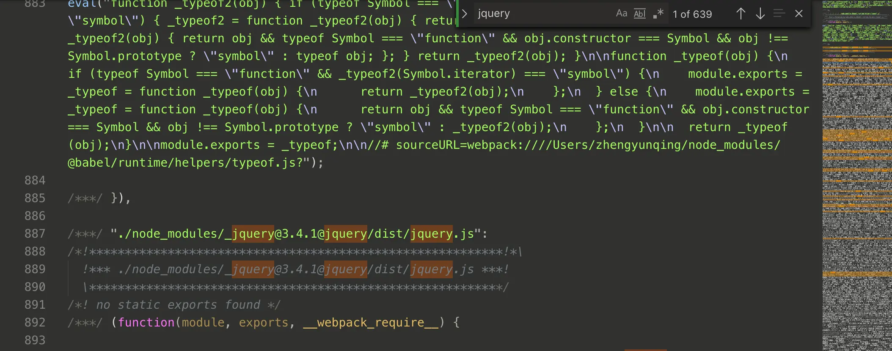Click the 'function' keyword on line 892
This screenshot has width=892, height=351.
[146, 322]
